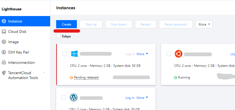Open SSH Key Pair page

(x=25, y=52)
